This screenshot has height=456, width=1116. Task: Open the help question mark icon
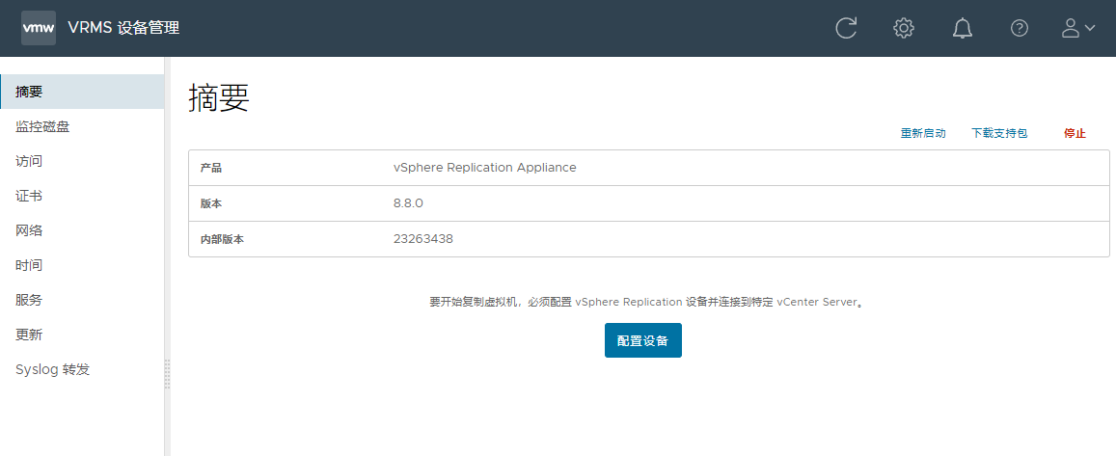click(1020, 29)
